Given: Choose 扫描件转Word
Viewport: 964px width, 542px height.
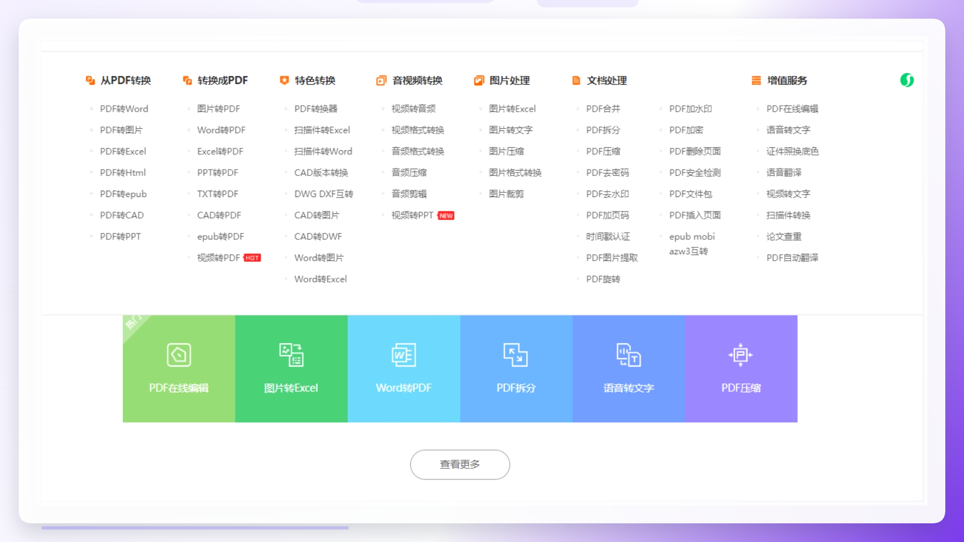Looking at the screenshot, I should click(x=323, y=151).
